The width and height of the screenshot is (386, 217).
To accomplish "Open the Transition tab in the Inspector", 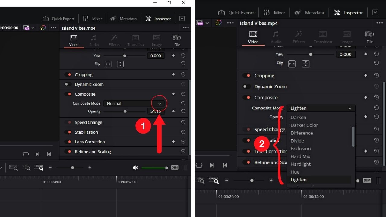I will tap(135, 40).
